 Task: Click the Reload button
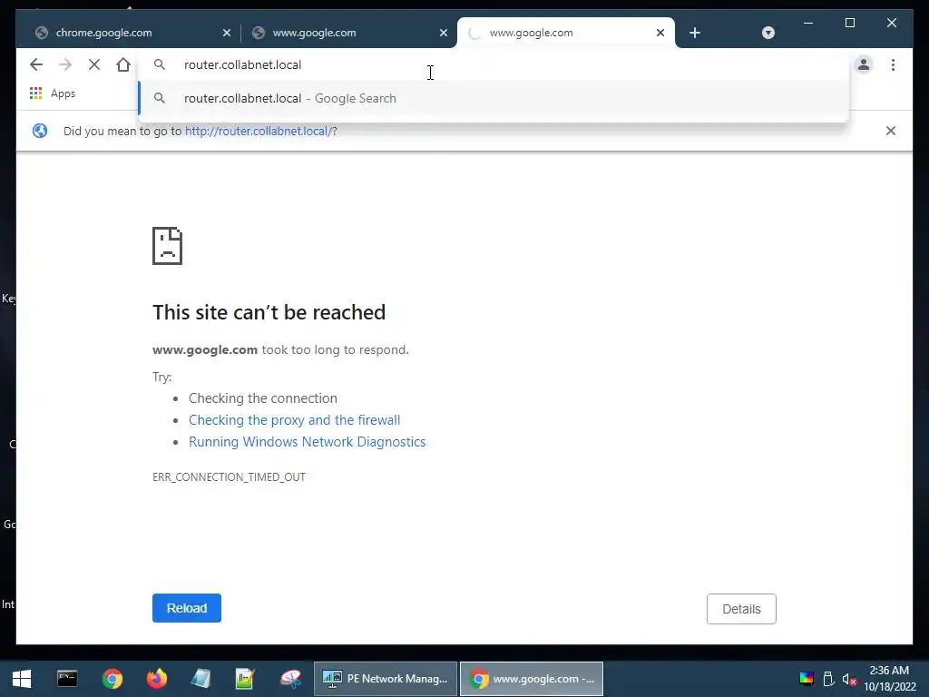click(x=187, y=608)
